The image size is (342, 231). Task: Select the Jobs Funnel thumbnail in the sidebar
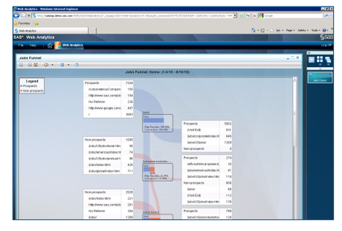320,78
